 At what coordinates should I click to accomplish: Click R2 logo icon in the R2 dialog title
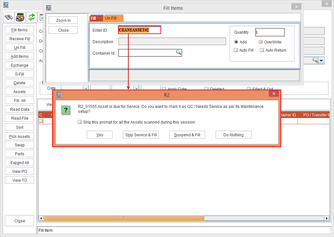[x=59, y=95]
